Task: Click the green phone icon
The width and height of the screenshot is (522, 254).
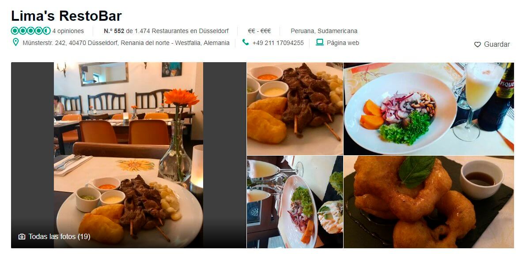Action: point(246,42)
